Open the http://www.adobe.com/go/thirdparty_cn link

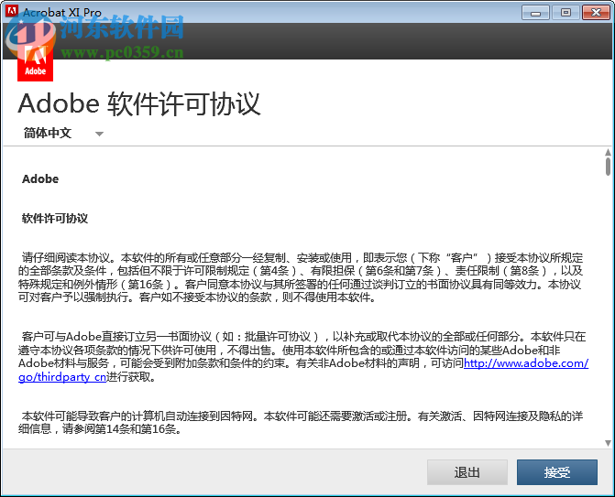(x=526, y=363)
